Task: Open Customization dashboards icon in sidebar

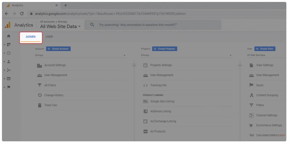Action: (x=9, y=45)
